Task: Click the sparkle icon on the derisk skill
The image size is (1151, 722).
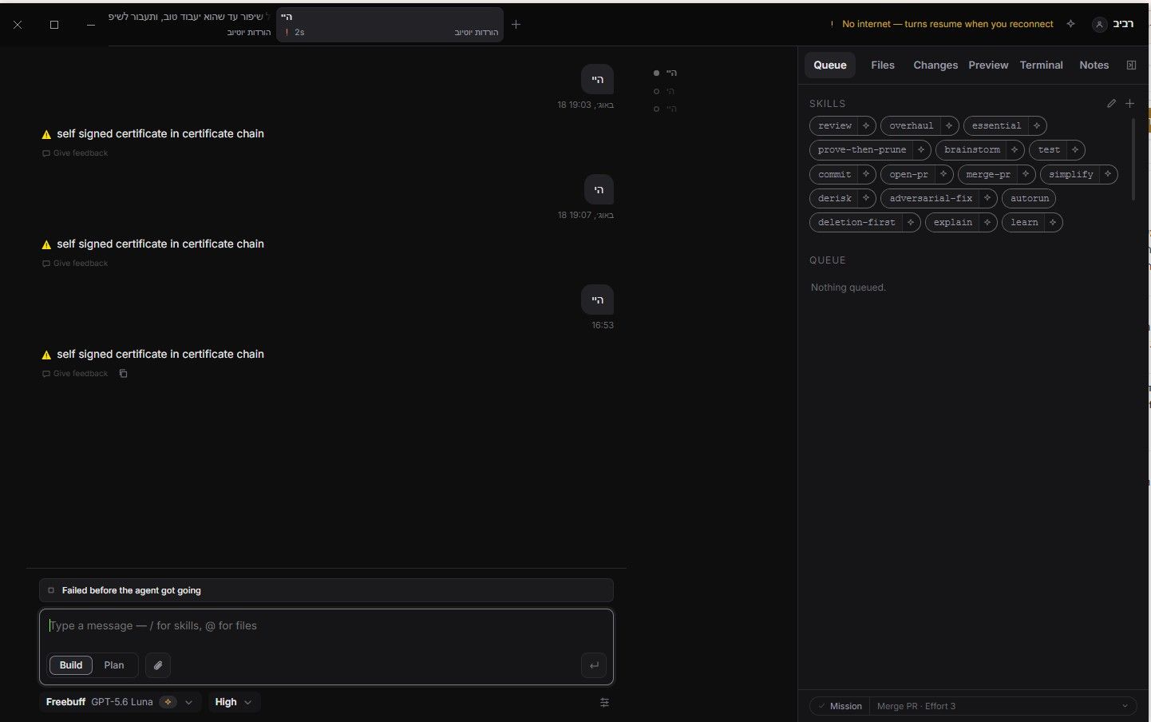Action: 866,198
